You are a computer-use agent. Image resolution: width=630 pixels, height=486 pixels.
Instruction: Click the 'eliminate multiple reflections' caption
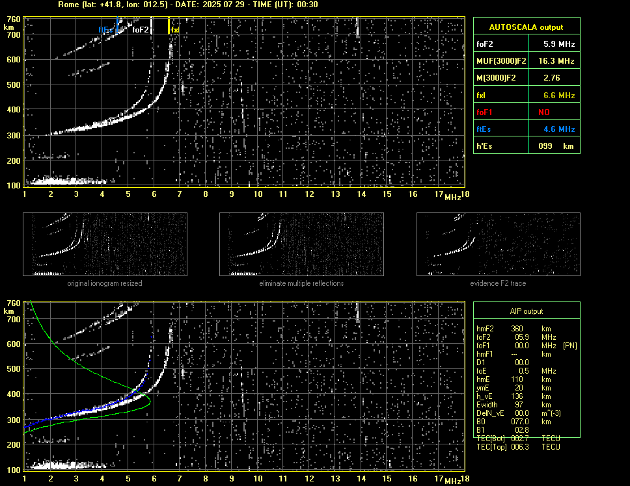tap(301, 283)
